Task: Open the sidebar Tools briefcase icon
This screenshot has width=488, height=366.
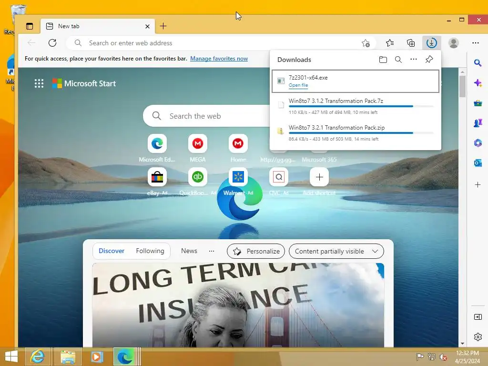Action: (478, 103)
